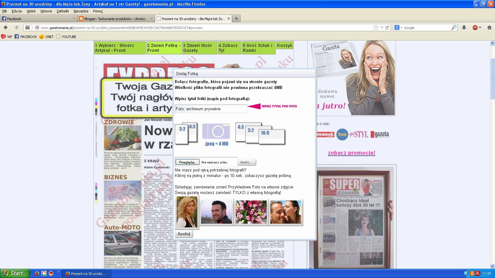The image size is (495, 278).
Task: Open the FACEBOOK bookmark
Action: coord(26,36)
